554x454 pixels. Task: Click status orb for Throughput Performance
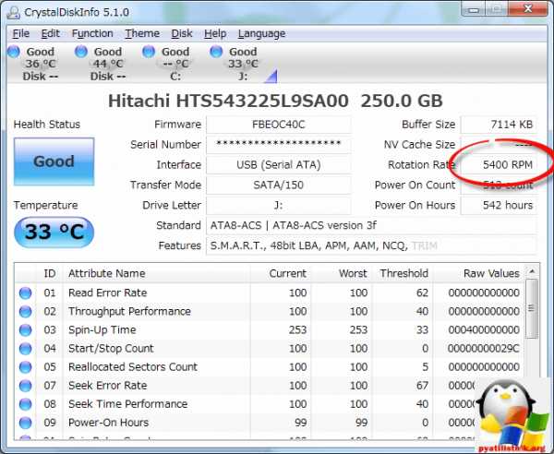(26, 311)
